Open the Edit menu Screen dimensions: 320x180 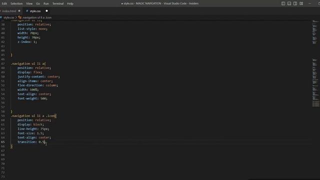pos(4,3)
